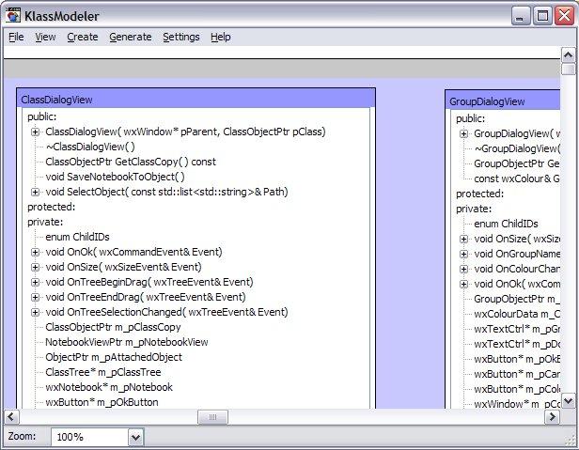The image size is (579, 450).
Task: Select wxColourData member in GroupDialogView
Action: click(517, 314)
